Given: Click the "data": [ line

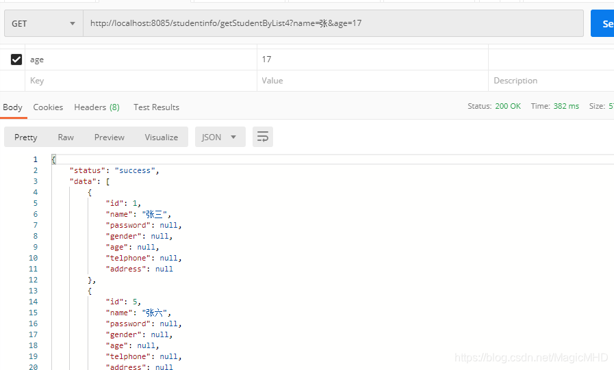Looking at the screenshot, I should click(x=90, y=181).
